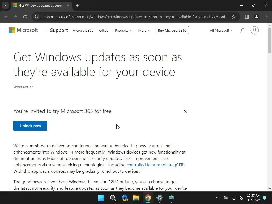Sign in via the account avatar icon

pos(255,30)
